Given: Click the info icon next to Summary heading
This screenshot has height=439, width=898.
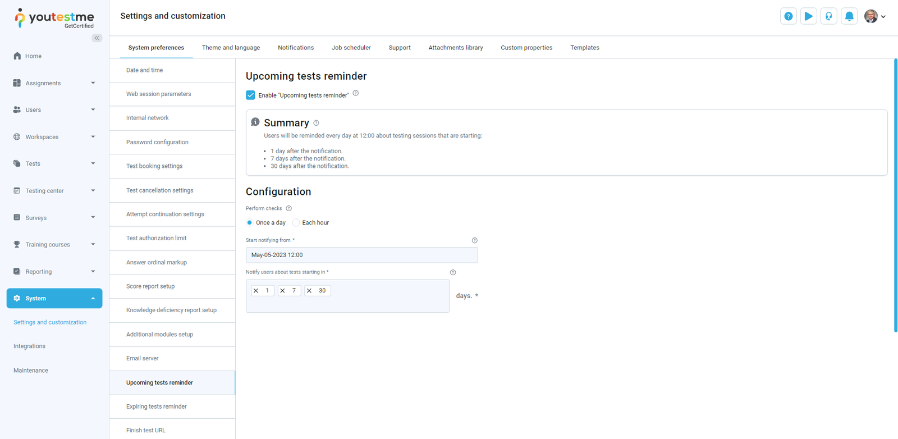Looking at the screenshot, I should pyautogui.click(x=316, y=123).
